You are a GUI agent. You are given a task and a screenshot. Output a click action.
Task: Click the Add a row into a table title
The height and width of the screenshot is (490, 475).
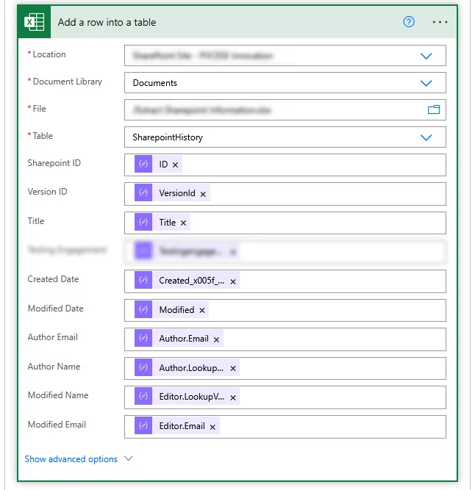[107, 22]
